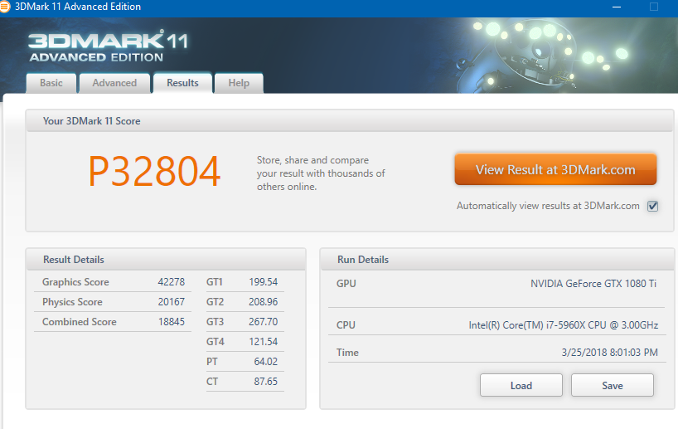Screen dimensions: 678x429
Task: Click the Time label in Run Details
Action: pos(347,353)
